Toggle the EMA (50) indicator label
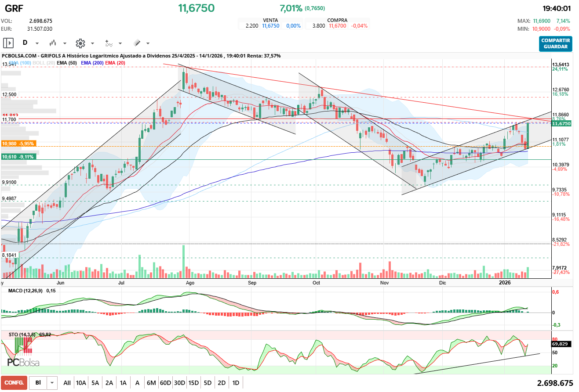 click(x=67, y=63)
